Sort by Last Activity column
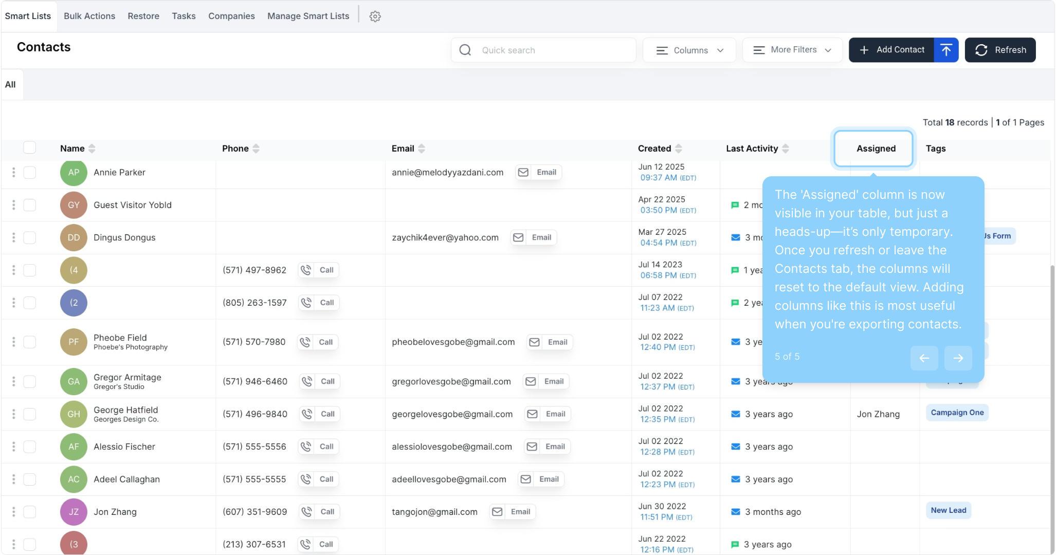 (785, 149)
